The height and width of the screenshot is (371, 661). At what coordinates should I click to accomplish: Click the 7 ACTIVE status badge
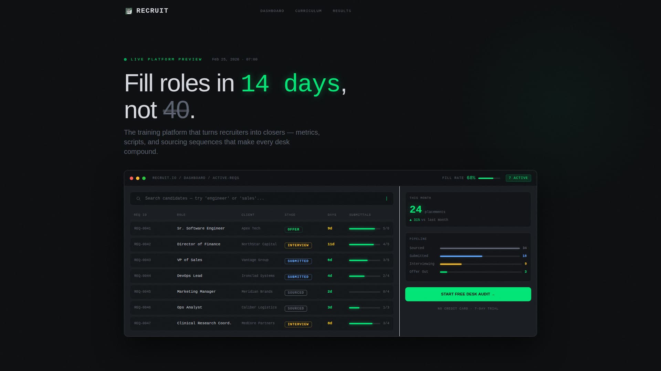pyautogui.click(x=518, y=178)
